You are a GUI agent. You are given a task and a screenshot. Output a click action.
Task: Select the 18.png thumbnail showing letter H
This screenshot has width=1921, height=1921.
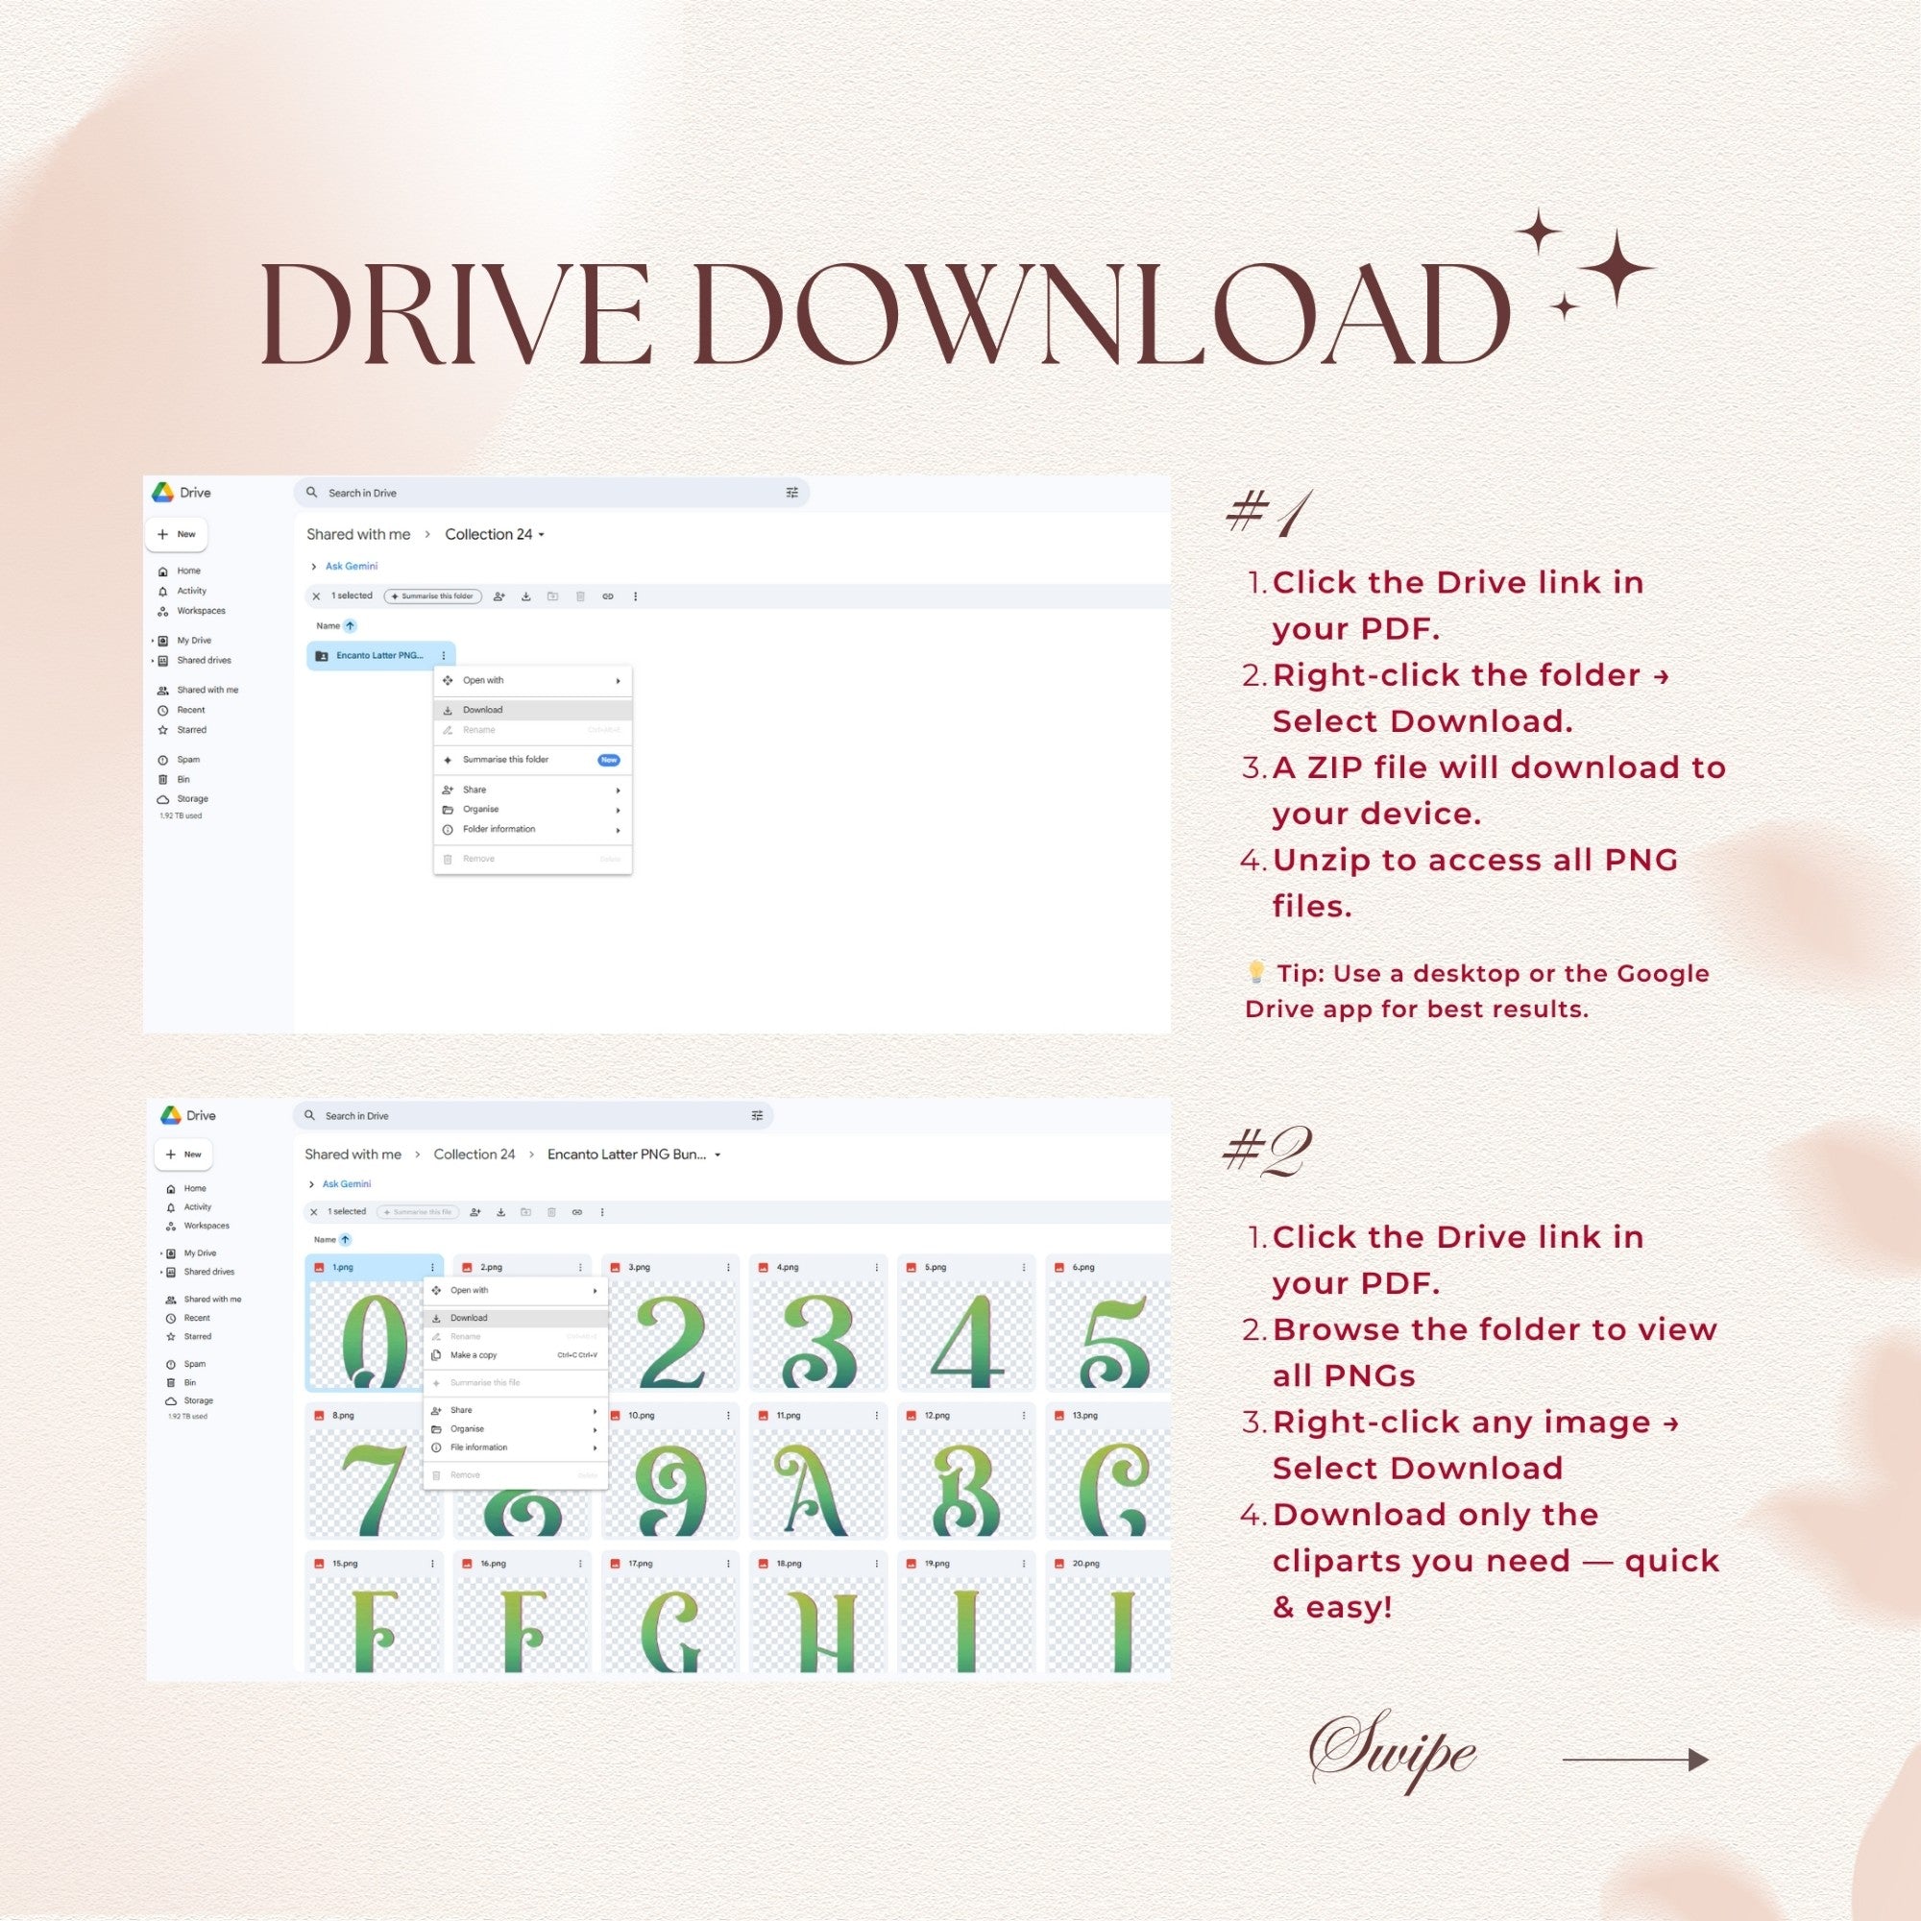(818, 1627)
